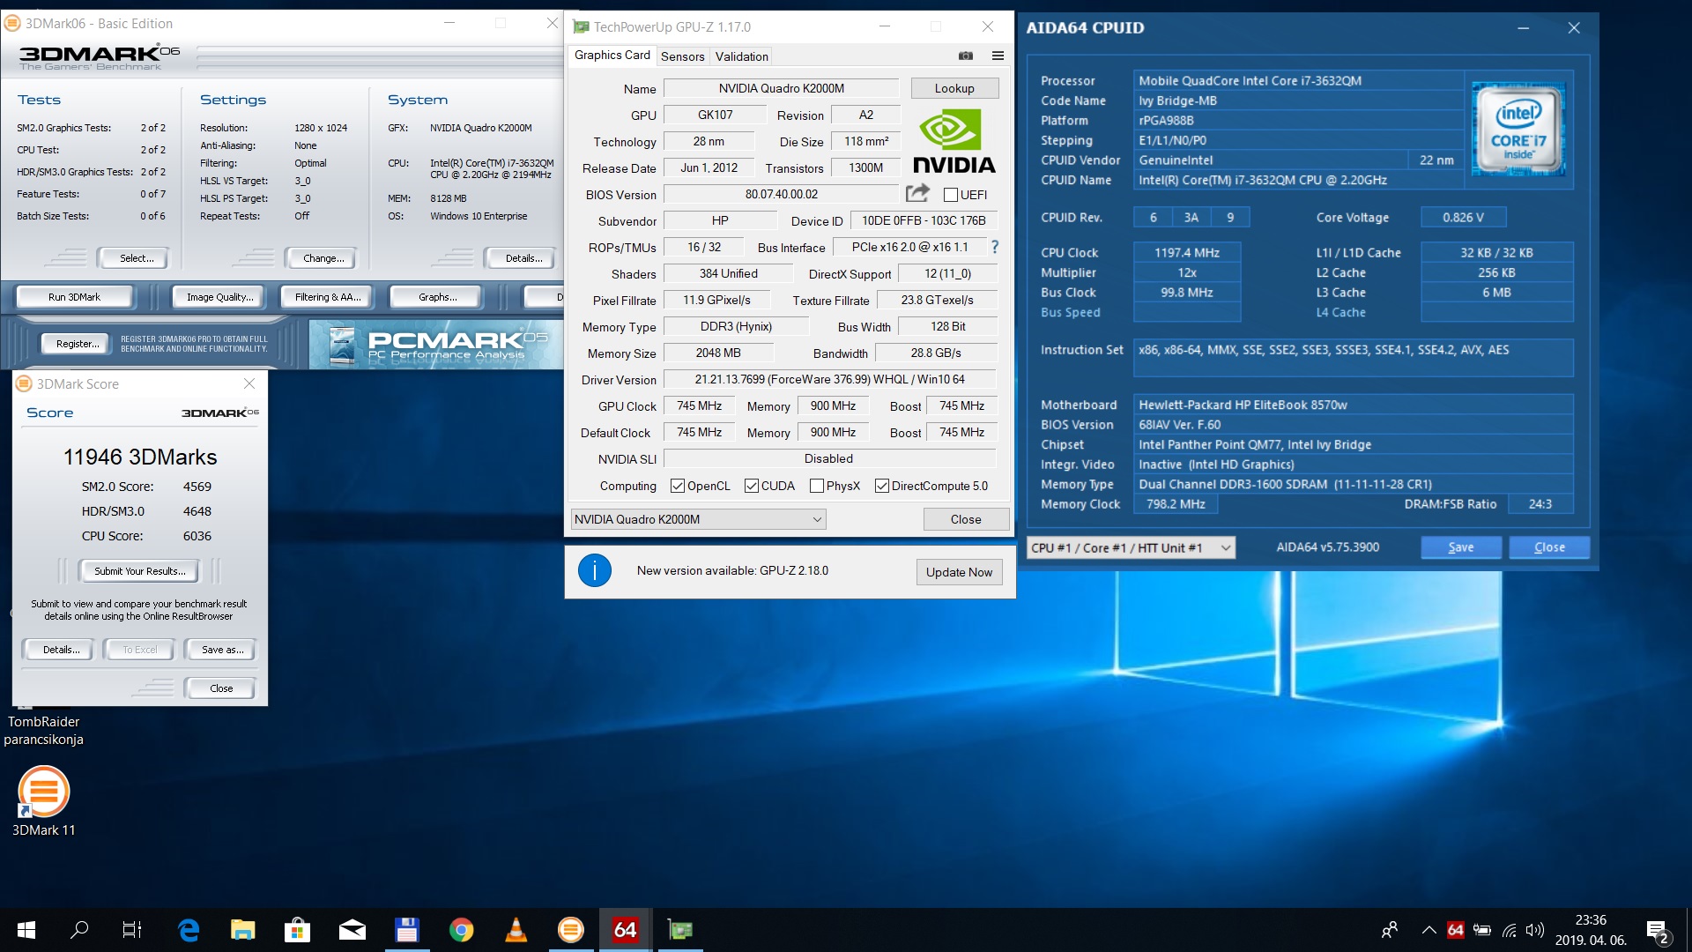Toggle the UEFI checkbox

[x=951, y=195]
